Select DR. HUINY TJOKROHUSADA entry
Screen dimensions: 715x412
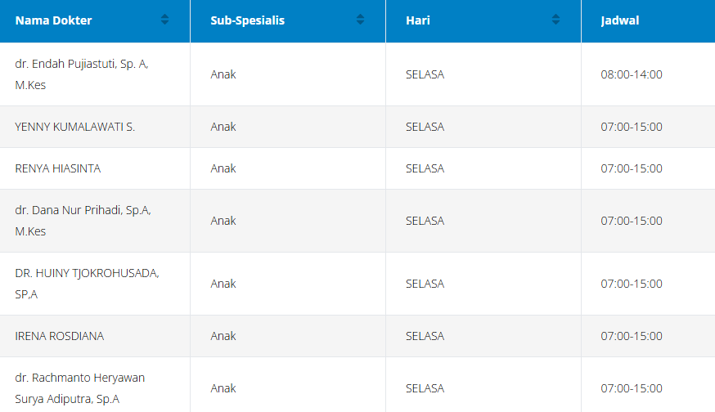coord(87,284)
